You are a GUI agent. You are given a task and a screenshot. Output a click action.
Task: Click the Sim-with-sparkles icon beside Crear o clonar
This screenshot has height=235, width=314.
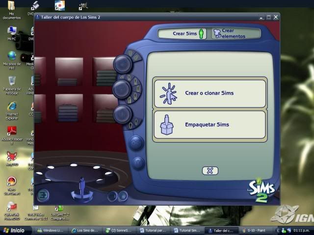tap(169, 94)
